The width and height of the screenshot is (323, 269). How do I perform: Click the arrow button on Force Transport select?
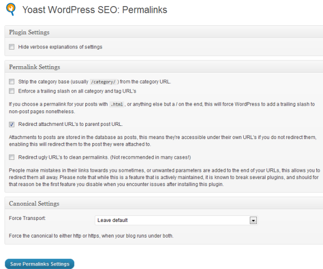point(253,220)
